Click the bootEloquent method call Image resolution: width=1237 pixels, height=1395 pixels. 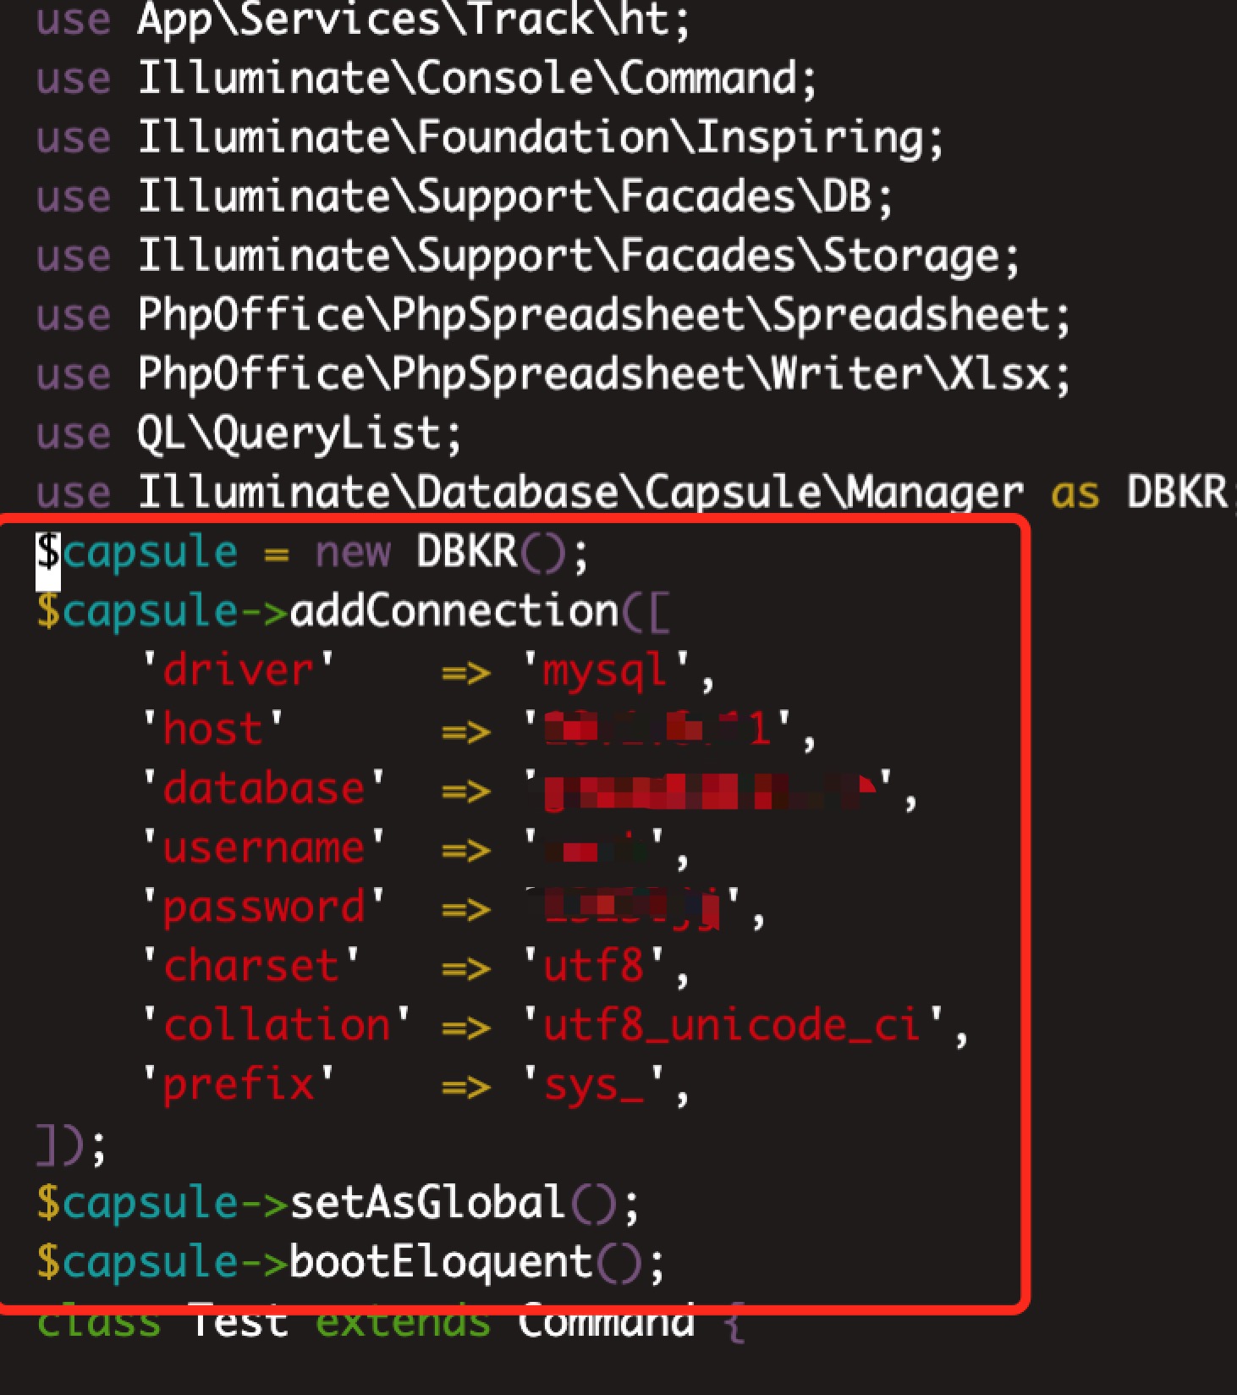(440, 1262)
